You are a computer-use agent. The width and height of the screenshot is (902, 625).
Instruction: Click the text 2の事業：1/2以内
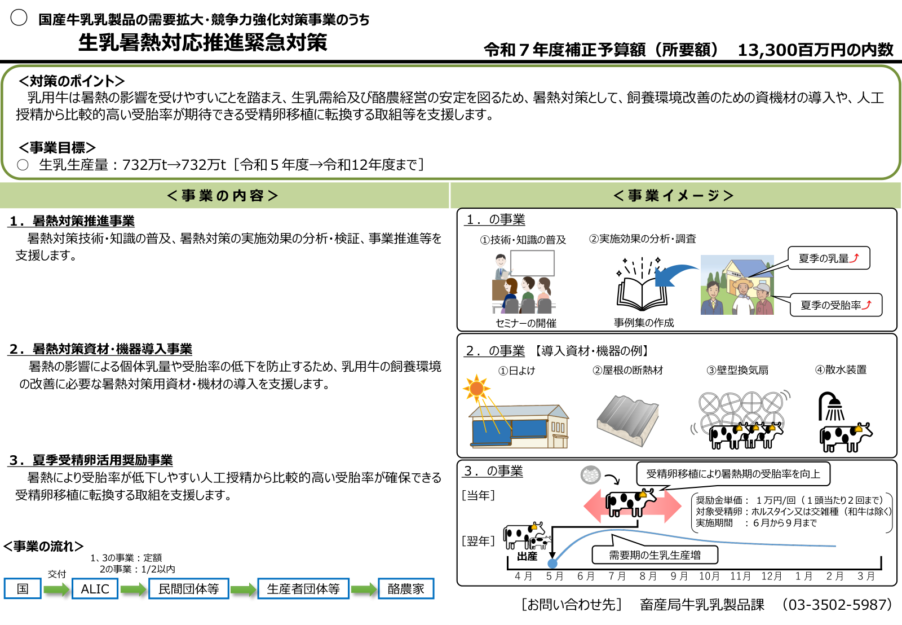(138, 569)
